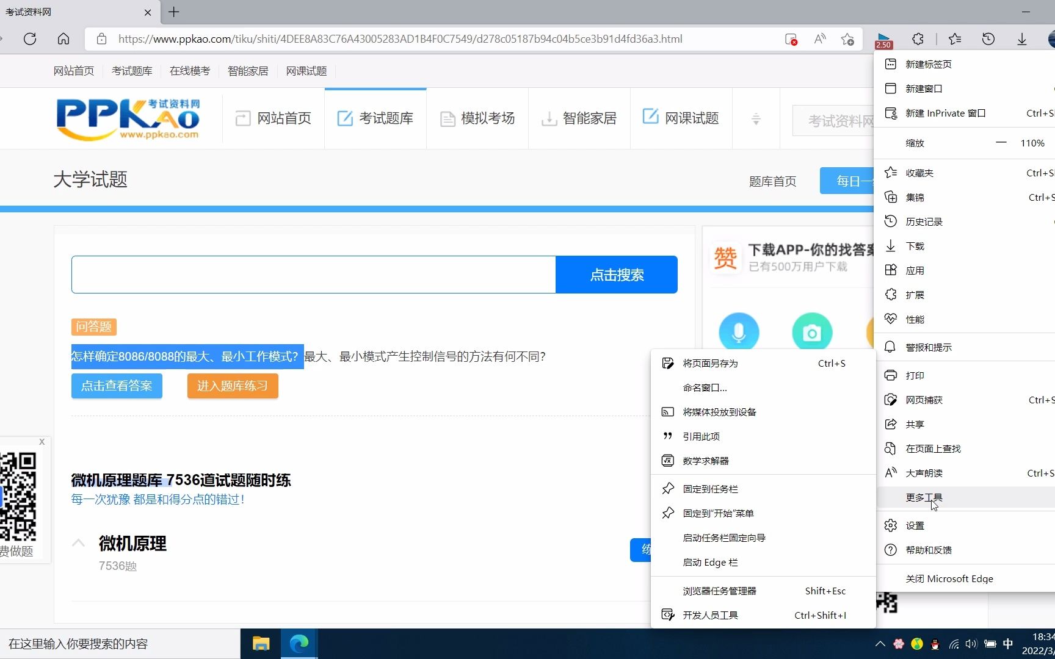Click the camera search icon
Viewport: 1055px width, 659px height.
pos(812,332)
